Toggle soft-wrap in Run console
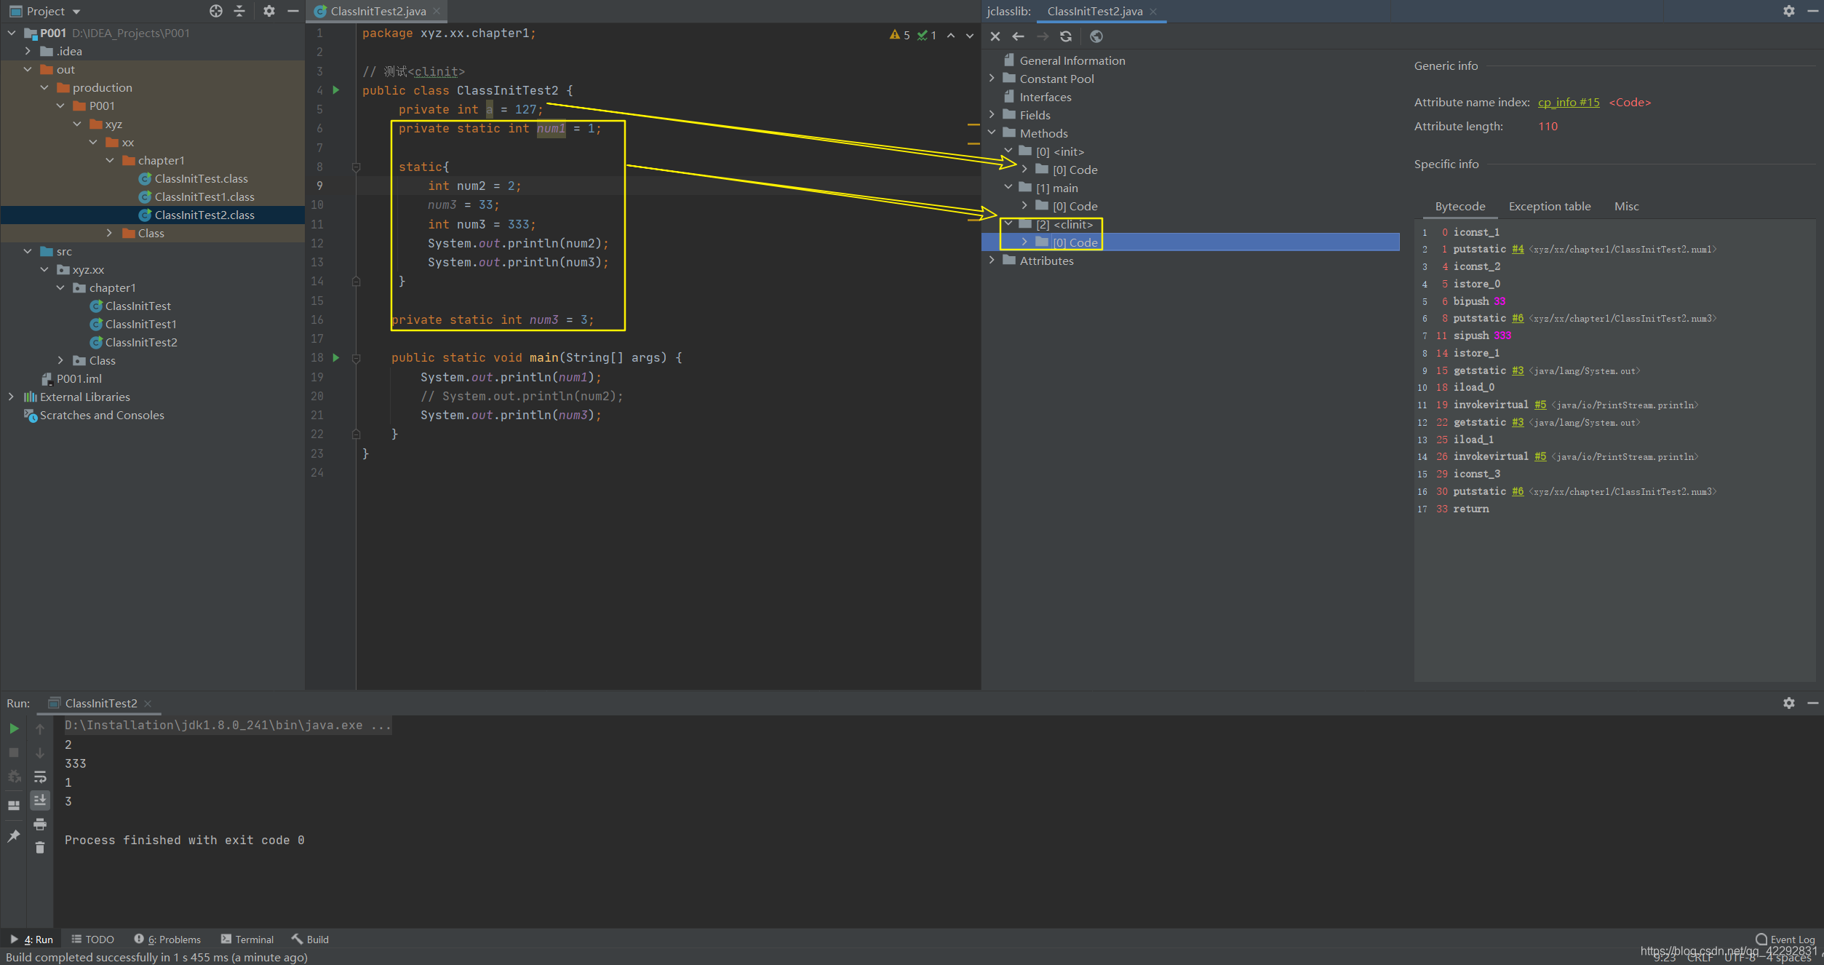 (x=40, y=777)
